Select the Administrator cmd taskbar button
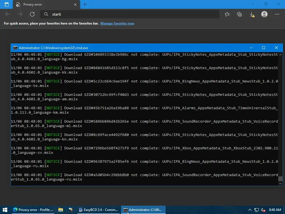 [x=143, y=210]
